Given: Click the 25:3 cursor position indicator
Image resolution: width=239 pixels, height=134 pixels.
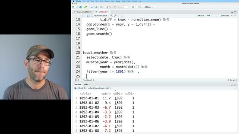Looking at the screenshot, I should pos(77,80).
